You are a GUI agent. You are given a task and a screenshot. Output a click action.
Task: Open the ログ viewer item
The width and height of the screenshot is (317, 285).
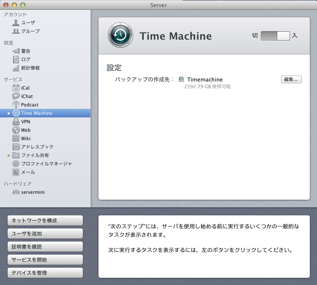25,60
